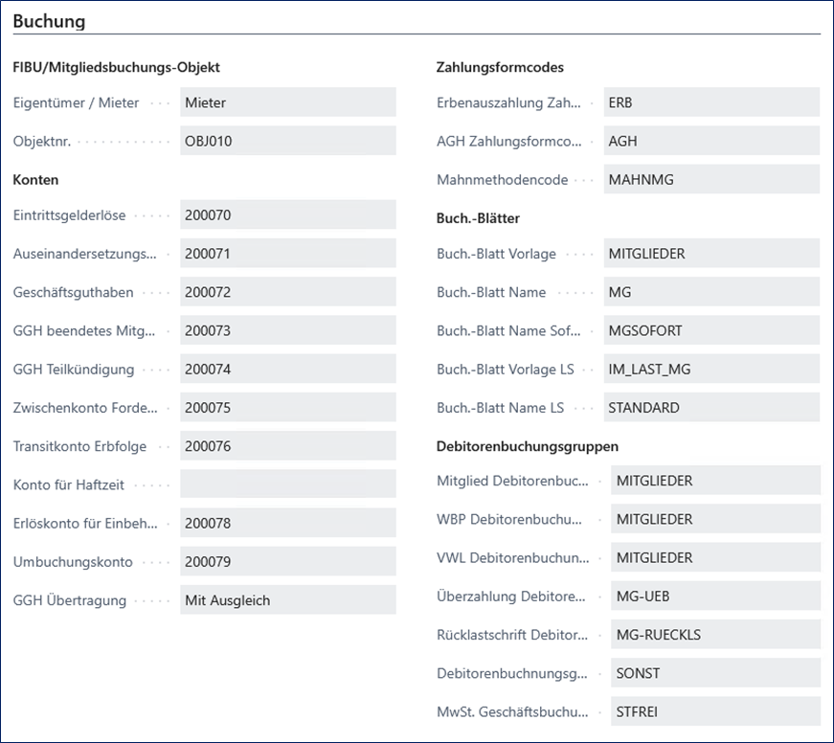Click the Eigentümer / Mieter field showing Mieter

click(x=287, y=102)
